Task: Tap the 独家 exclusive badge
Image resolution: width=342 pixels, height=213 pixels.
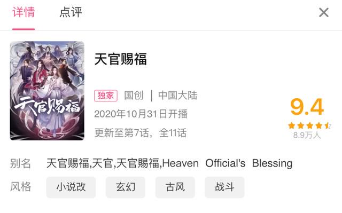Action: (x=106, y=96)
